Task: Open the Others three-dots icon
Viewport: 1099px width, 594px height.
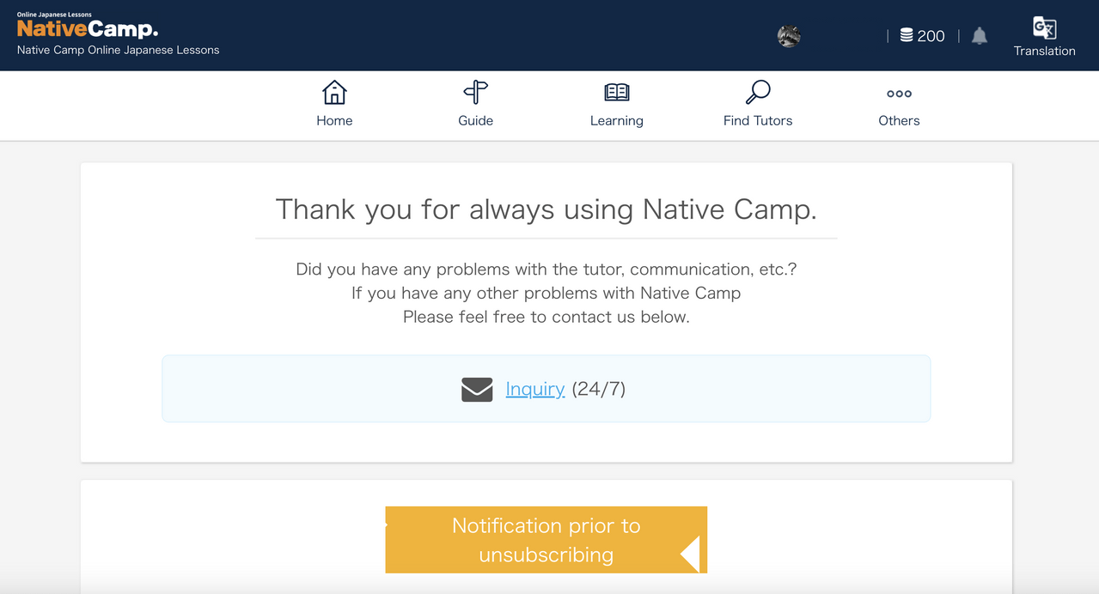Action: point(898,95)
